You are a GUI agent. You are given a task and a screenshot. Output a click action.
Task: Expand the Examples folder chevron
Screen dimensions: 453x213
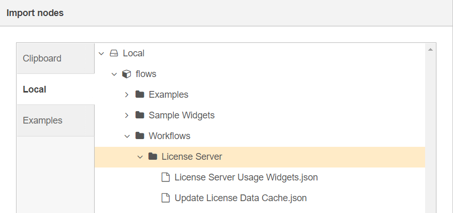click(x=127, y=95)
